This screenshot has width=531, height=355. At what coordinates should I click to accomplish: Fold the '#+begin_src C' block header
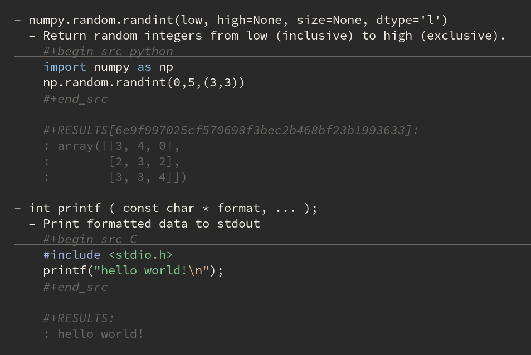point(90,239)
